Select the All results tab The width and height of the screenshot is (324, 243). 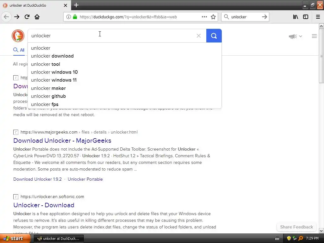pyautogui.click(x=19, y=50)
